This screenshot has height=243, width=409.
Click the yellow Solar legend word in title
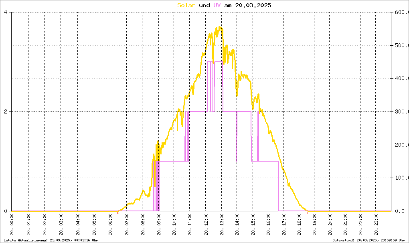[x=186, y=5]
